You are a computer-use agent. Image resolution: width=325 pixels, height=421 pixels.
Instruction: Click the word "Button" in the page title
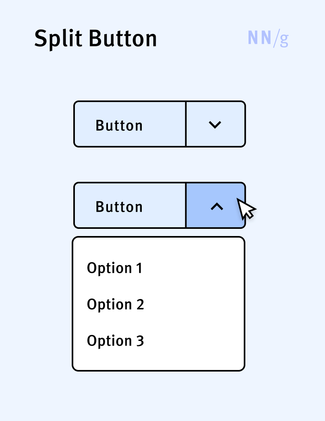pos(122,39)
